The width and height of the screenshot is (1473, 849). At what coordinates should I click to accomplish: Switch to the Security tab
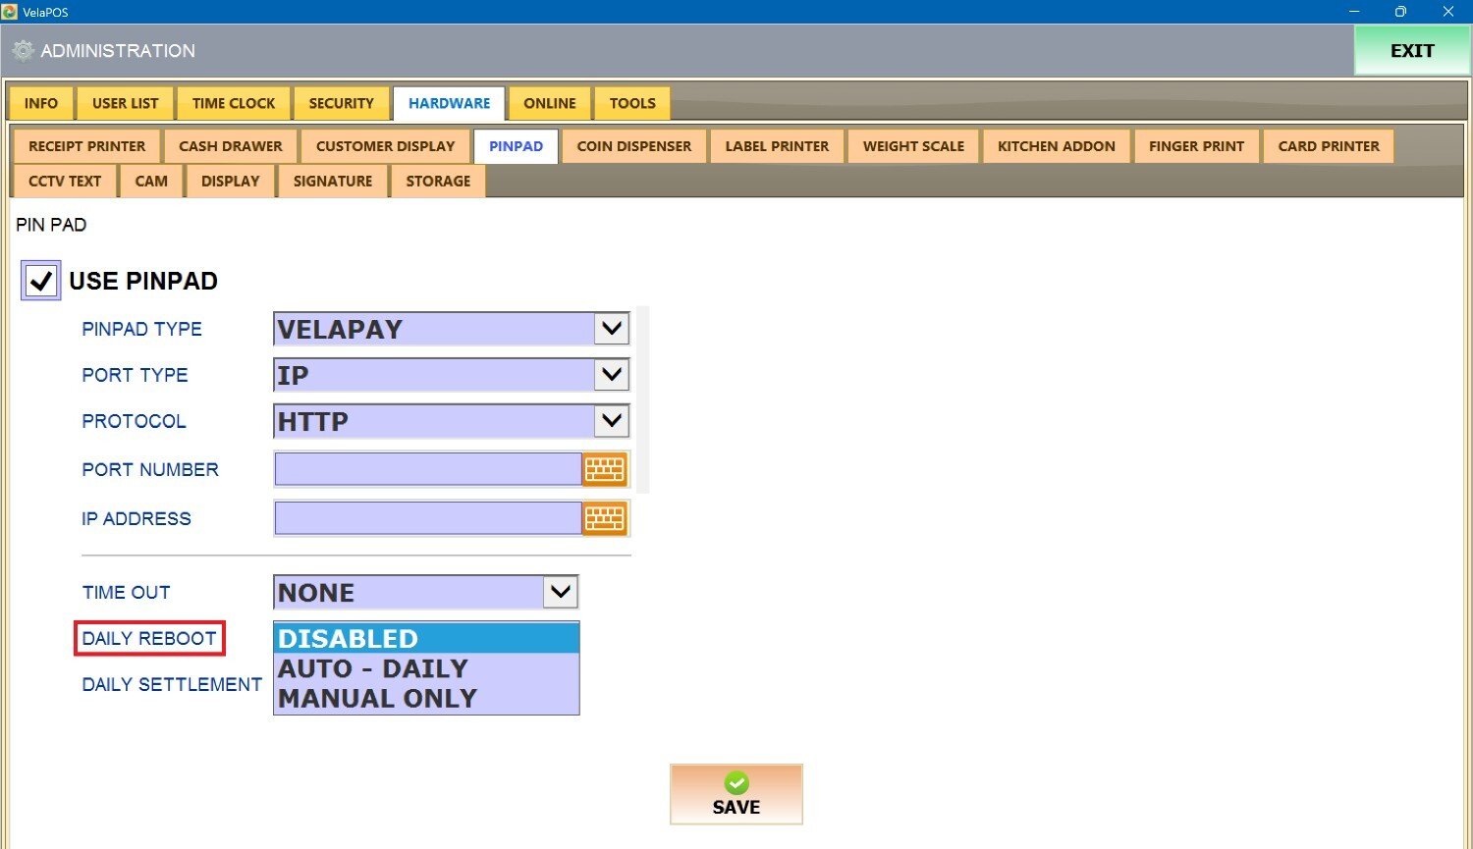click(341, 103)
